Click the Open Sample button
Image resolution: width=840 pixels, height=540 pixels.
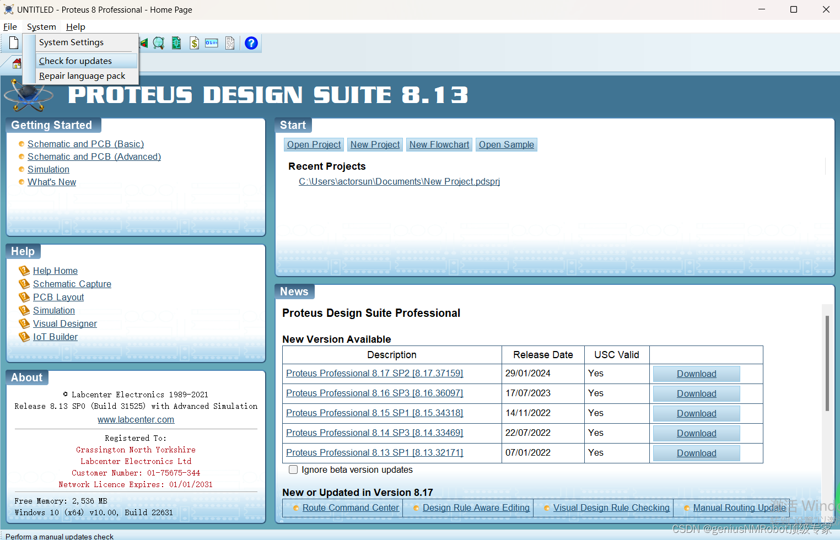507,144
